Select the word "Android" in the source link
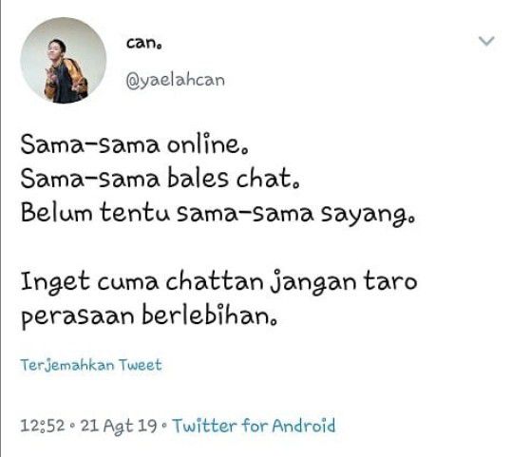Image resolution: width=511 pixels, height=457 pixels. 304,426
